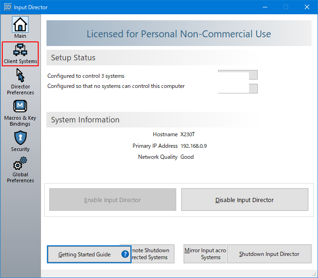
Task: Click button beside 'no systems can control' status
Action: [237, 88]
